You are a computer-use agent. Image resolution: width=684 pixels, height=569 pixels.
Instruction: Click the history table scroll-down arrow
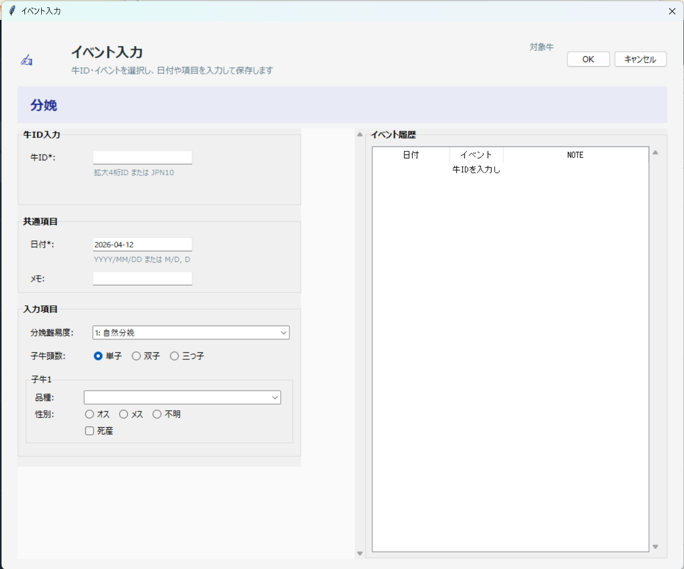(655, 547)
